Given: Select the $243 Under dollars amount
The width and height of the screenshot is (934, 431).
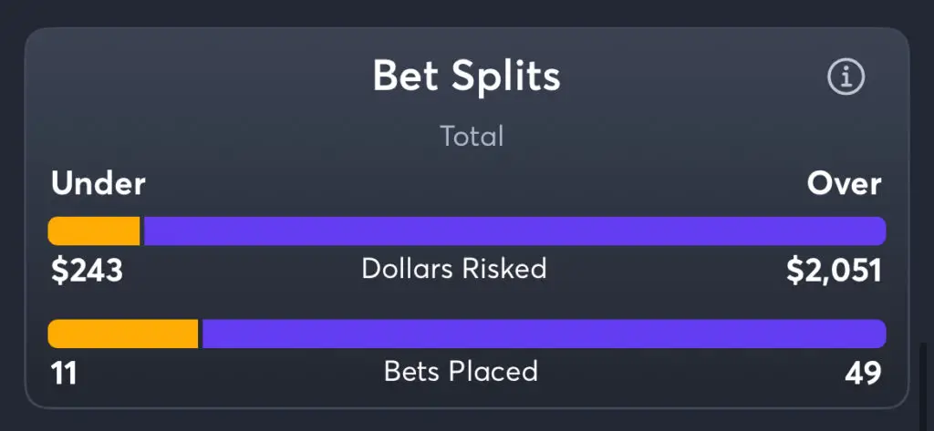Looking at the screenshot, I should (x=87, y=271).
